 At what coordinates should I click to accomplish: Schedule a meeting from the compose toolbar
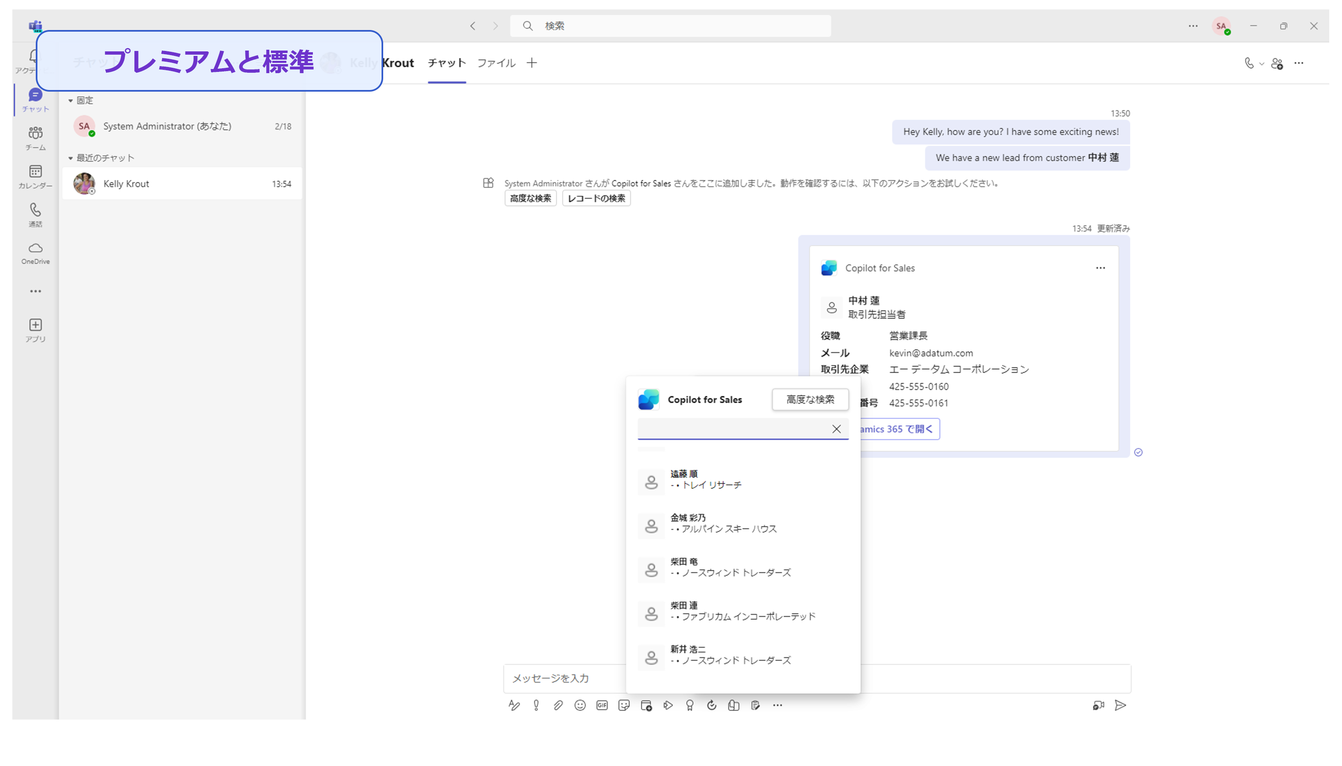click(646, 705)
